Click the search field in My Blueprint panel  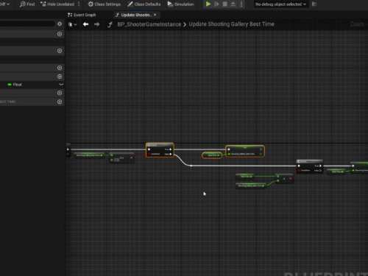27,24
